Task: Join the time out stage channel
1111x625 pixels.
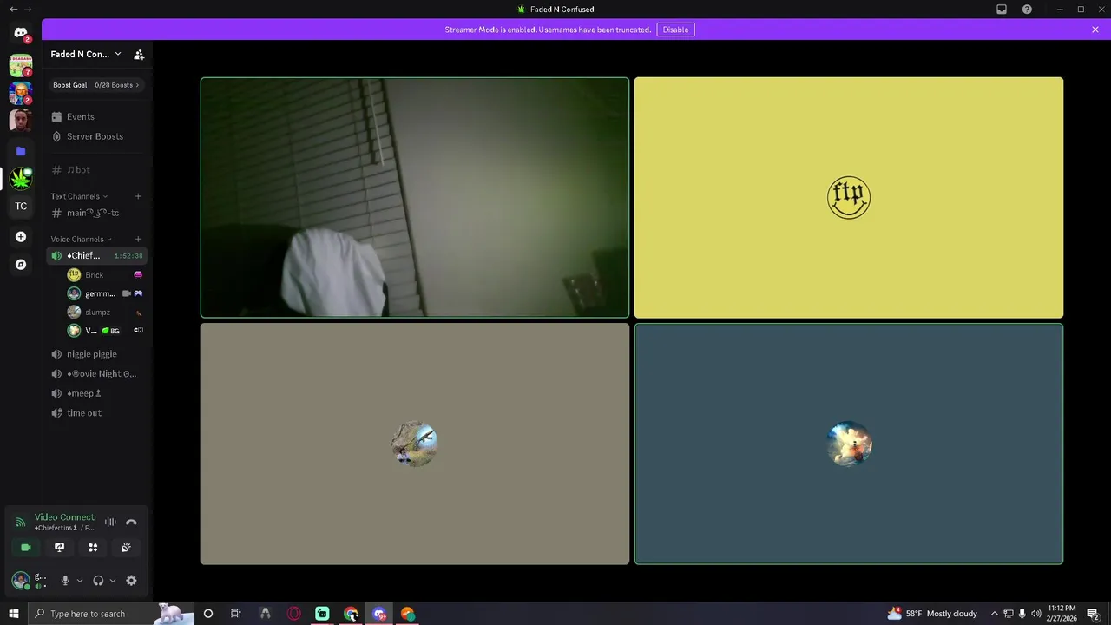Action: (96, 413)
